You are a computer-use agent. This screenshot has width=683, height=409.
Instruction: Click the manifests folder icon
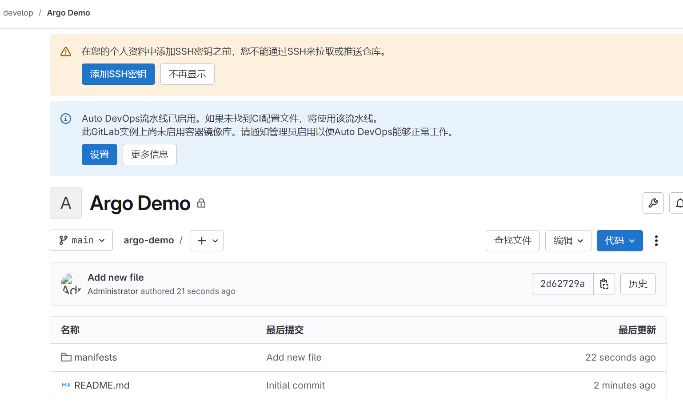66,357
